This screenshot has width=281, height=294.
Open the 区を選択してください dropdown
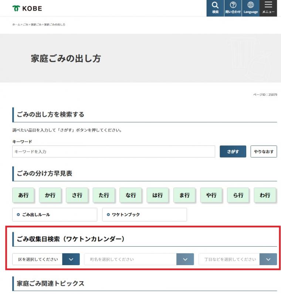[x=46, y=259]
